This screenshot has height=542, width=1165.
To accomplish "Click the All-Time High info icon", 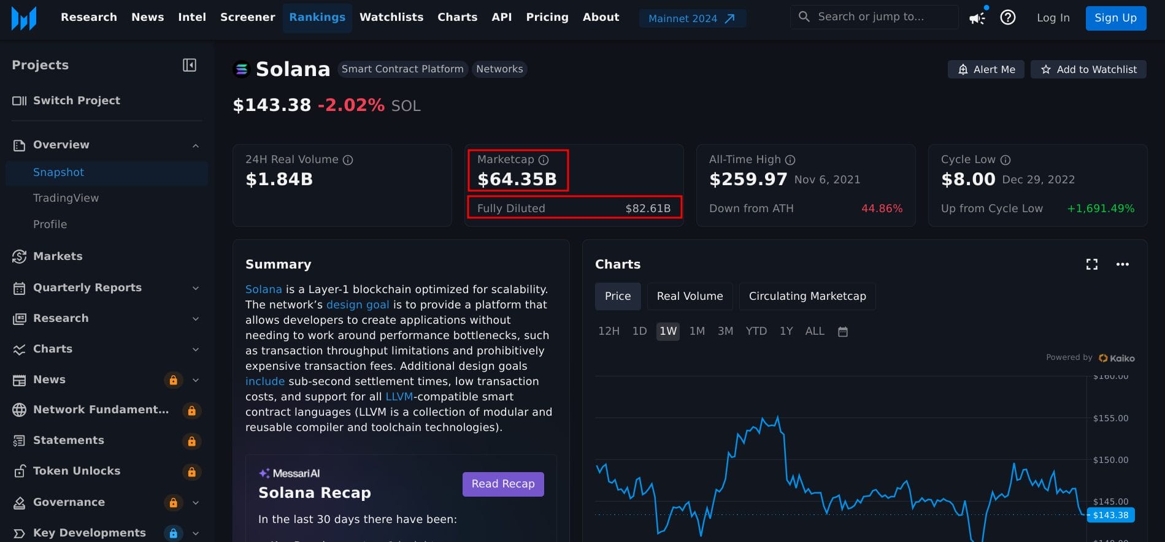I will 790,160.
